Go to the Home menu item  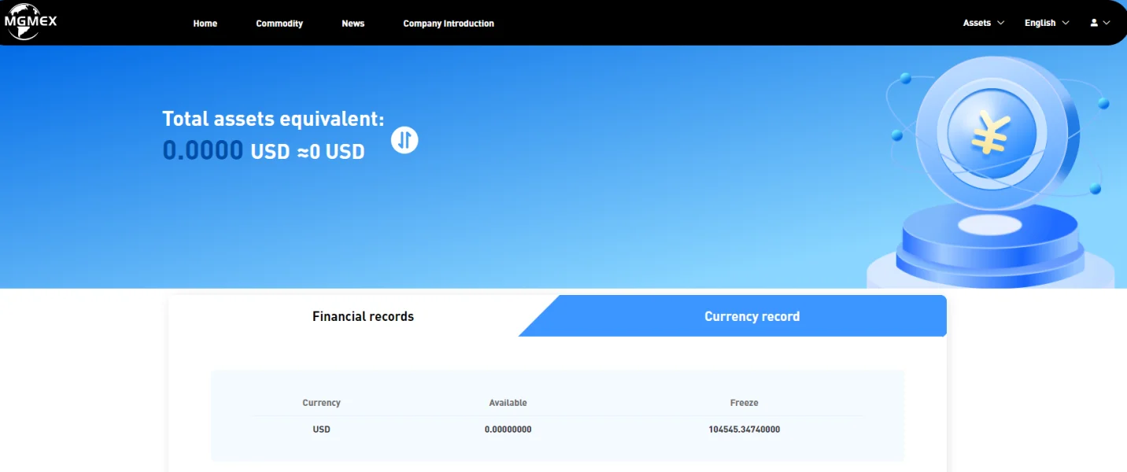point(205,24)
